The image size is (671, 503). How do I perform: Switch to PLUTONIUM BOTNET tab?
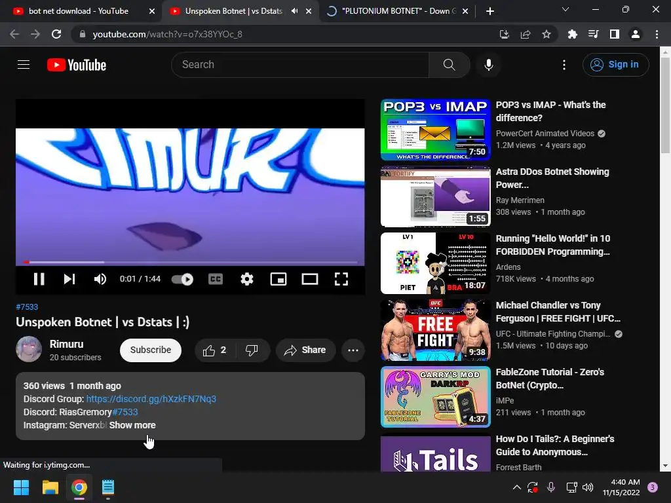tap(398, 11)
